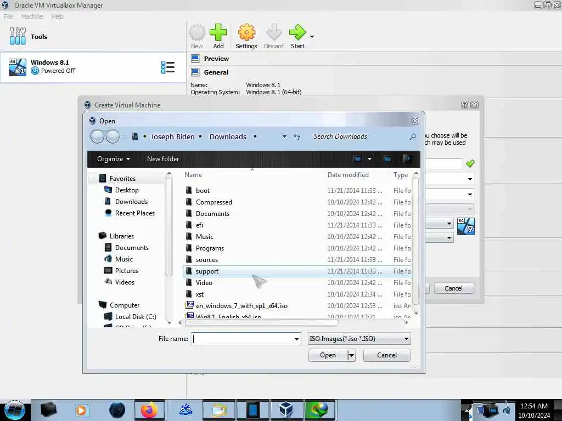Sort by Date modified column header

point(347,175)
